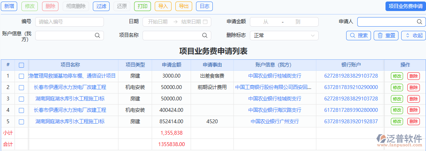426x151 pixels.
Task: Click the 申请金额 到 maximum field
Action: click(298, 22)
